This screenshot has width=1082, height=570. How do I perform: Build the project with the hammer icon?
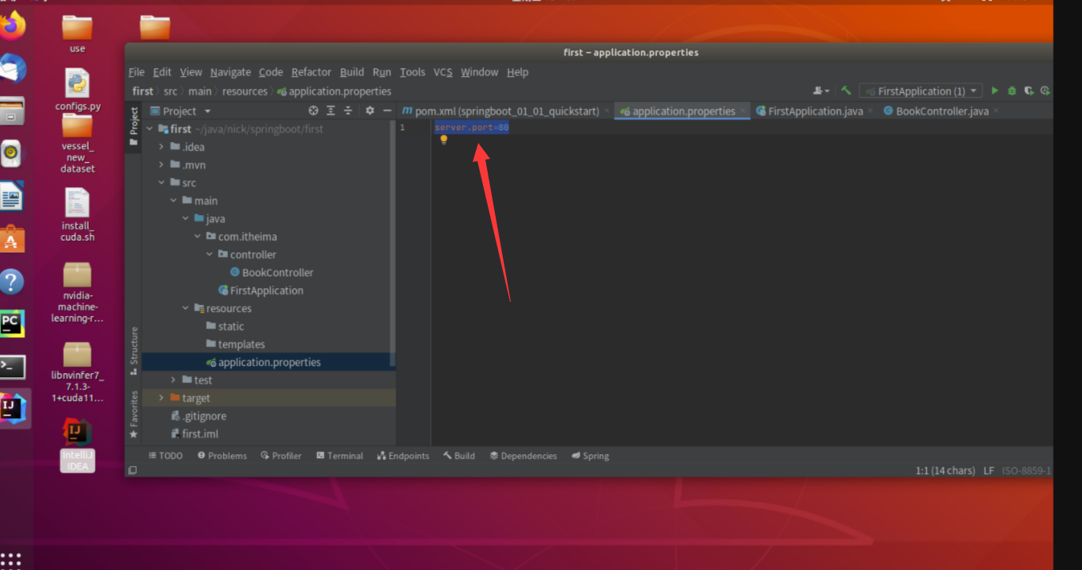[845, 91]
